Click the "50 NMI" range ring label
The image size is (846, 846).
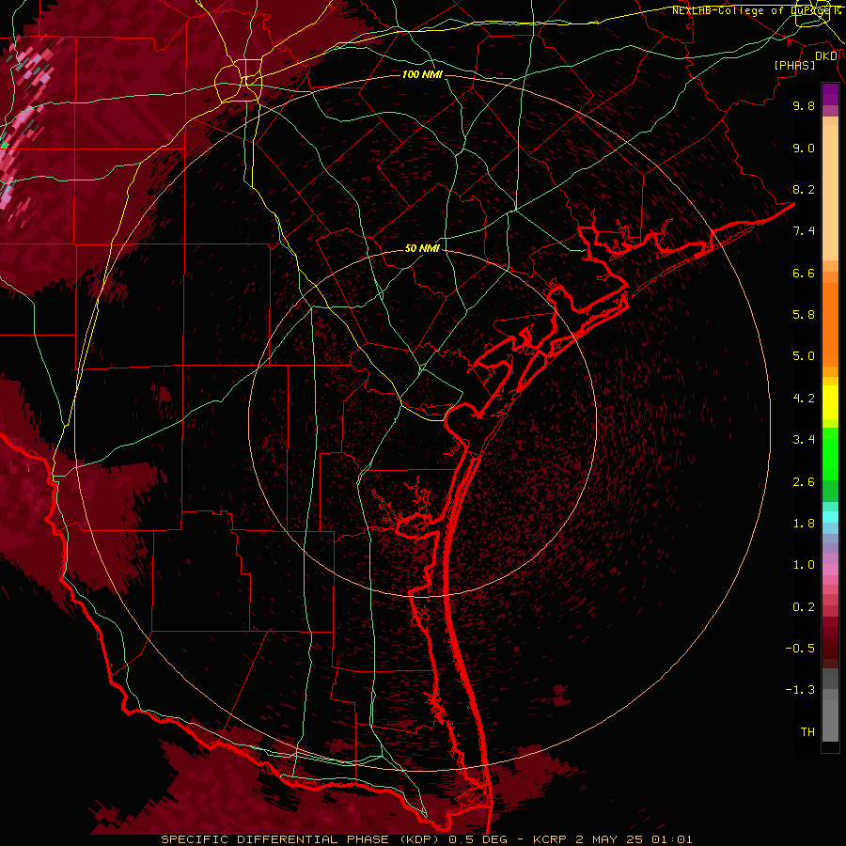point(422,248)
